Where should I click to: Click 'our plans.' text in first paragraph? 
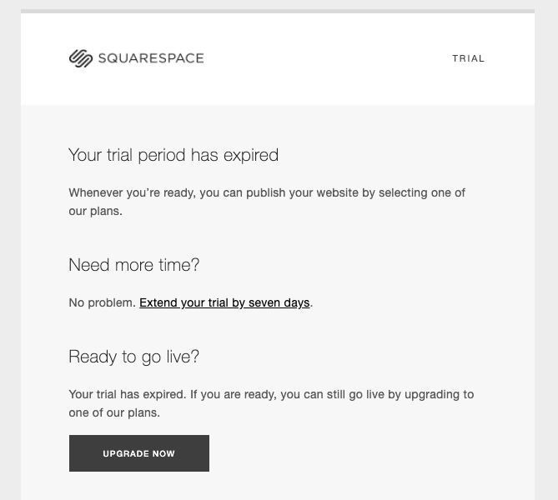pos(95,211)
